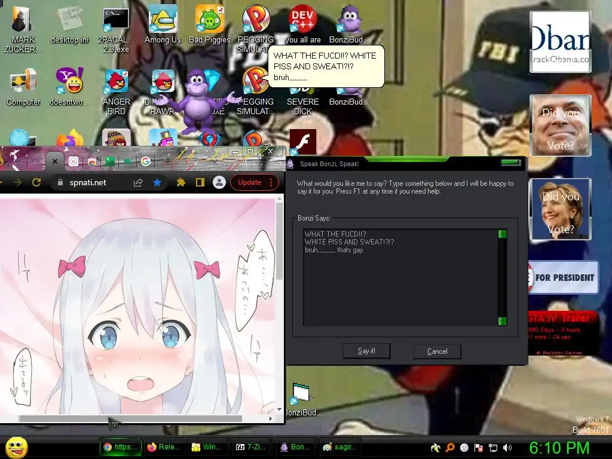This screenshot has width=612, height=459.
Task: Open the browser profile avatar
Action: click(x=219, y=182)
